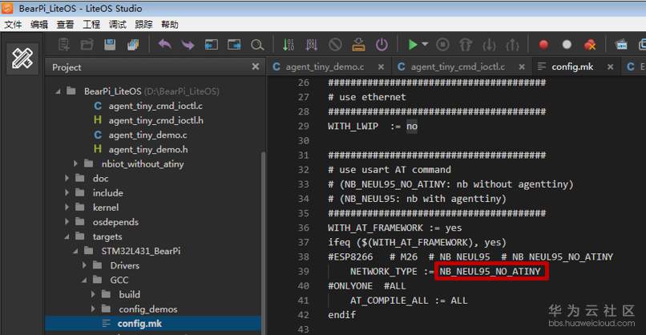Click the new file toolbar icon

pyautogui.click(x=63, y=45)
